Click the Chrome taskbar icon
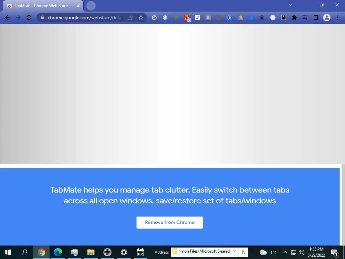The width and height of the screenshot is (345, 259). point(41,252)
